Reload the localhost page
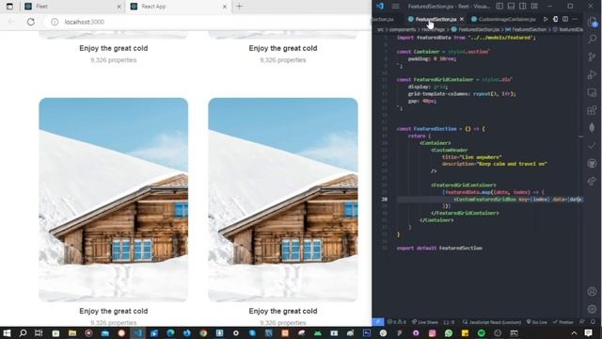Screen dimensions: 602x339 point(31,22)
